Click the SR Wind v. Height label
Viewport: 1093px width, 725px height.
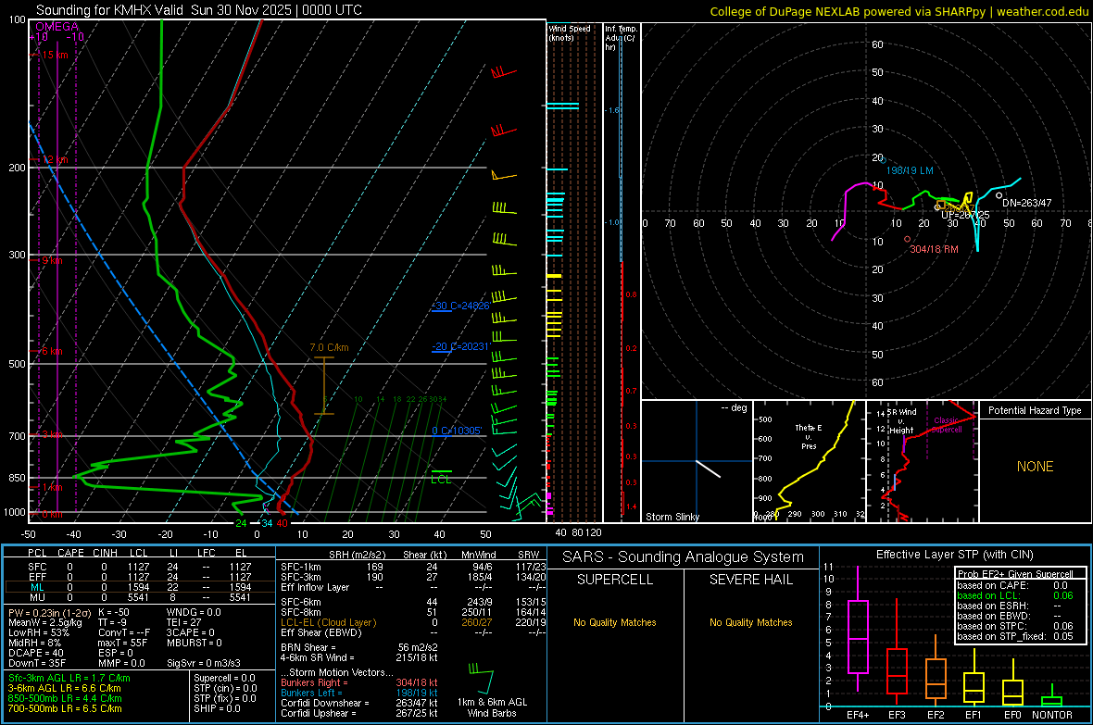pyautogui.click(x=901, y=421)
